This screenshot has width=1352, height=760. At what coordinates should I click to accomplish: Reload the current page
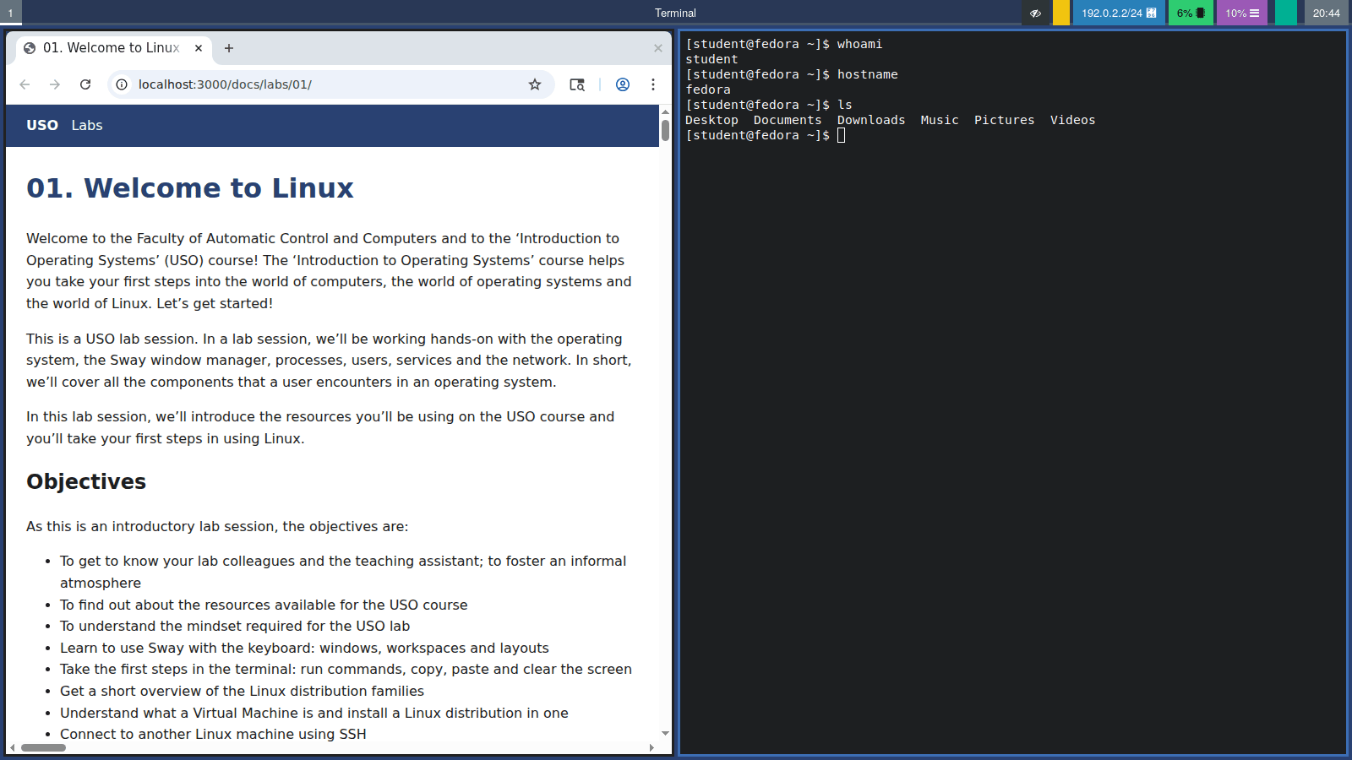coord(85,84)
